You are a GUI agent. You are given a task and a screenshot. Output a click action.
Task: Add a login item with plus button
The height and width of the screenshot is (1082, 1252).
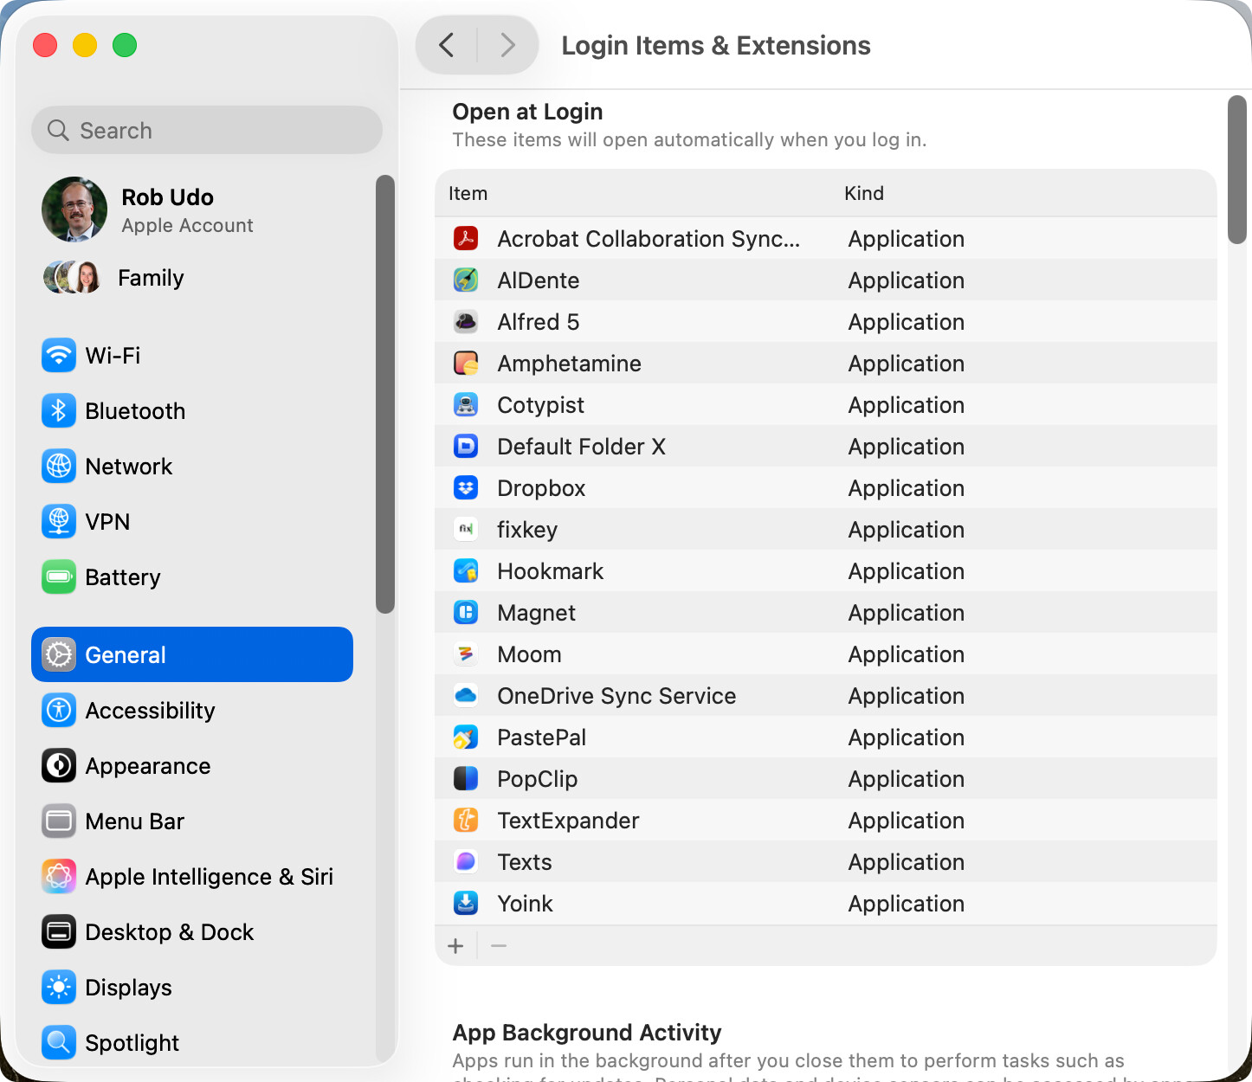click(455, 946)
